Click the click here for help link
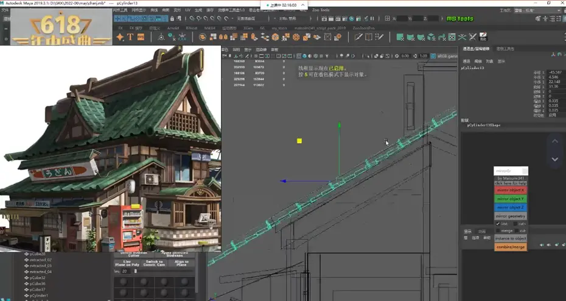 tap(511, 183)
